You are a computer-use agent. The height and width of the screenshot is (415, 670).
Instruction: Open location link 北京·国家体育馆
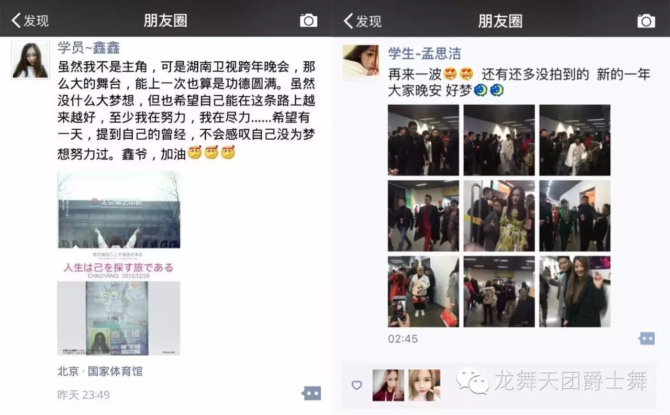100,372
